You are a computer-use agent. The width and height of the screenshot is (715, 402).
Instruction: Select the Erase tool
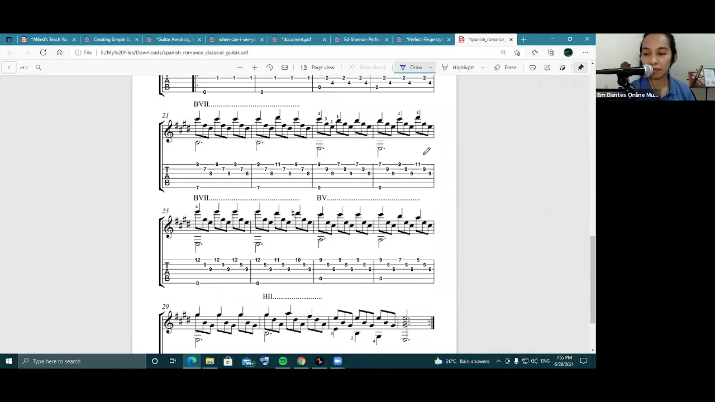[505, 68]
